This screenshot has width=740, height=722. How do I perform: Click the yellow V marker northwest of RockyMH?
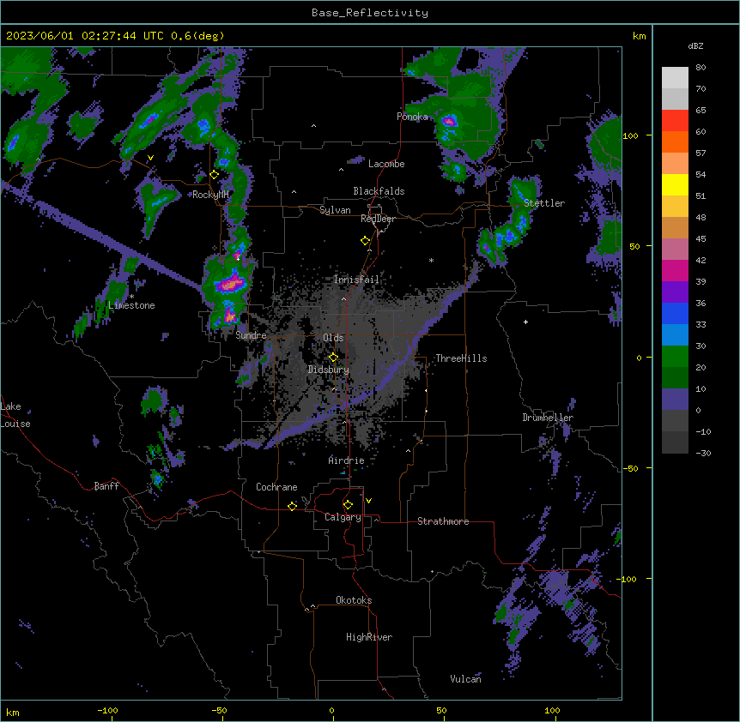coord(150,158)
